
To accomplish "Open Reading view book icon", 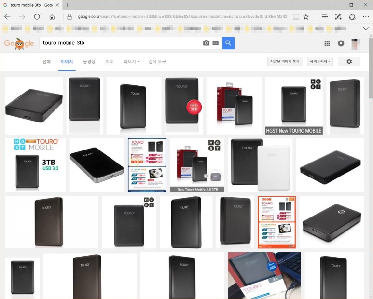I will pyautogui.click(x=296, y=17).
